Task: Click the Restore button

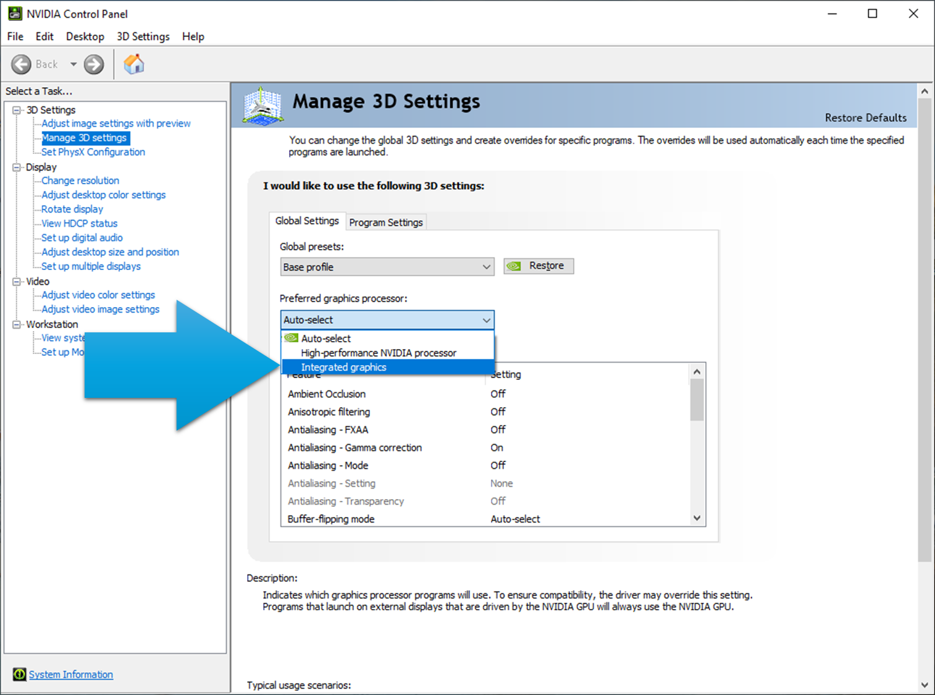Action: pyautogui.click(x=539, y=266)
